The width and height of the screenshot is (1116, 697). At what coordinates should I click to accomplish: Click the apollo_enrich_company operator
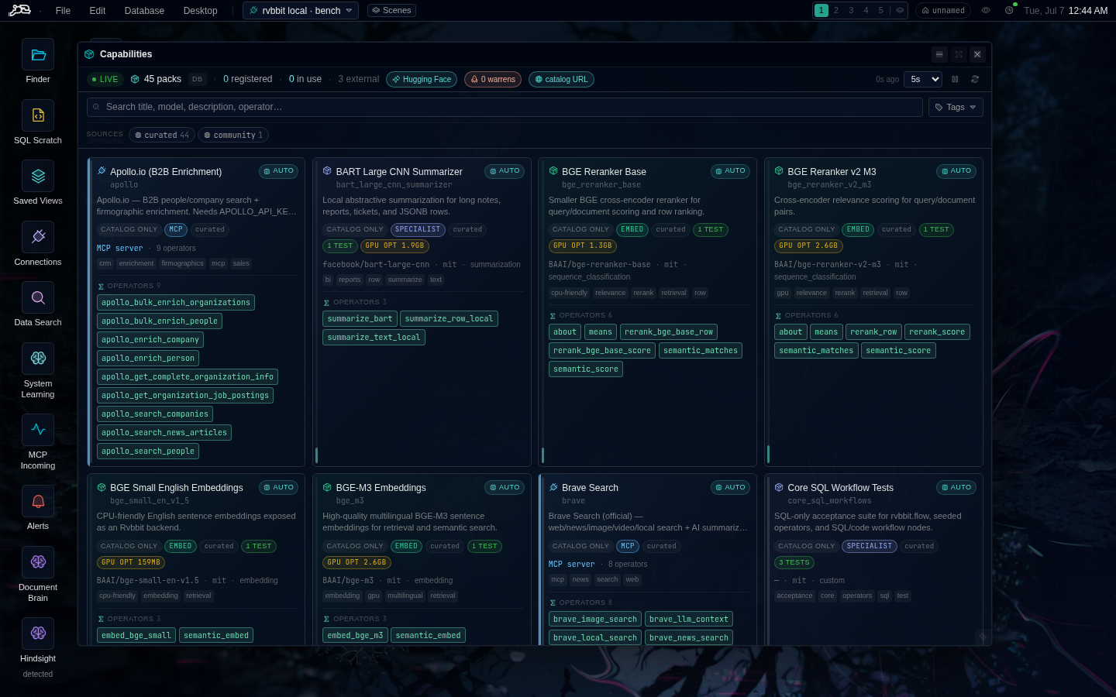(150, 339)
